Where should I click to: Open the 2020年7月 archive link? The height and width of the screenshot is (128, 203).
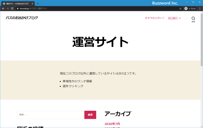coord(112,124)
